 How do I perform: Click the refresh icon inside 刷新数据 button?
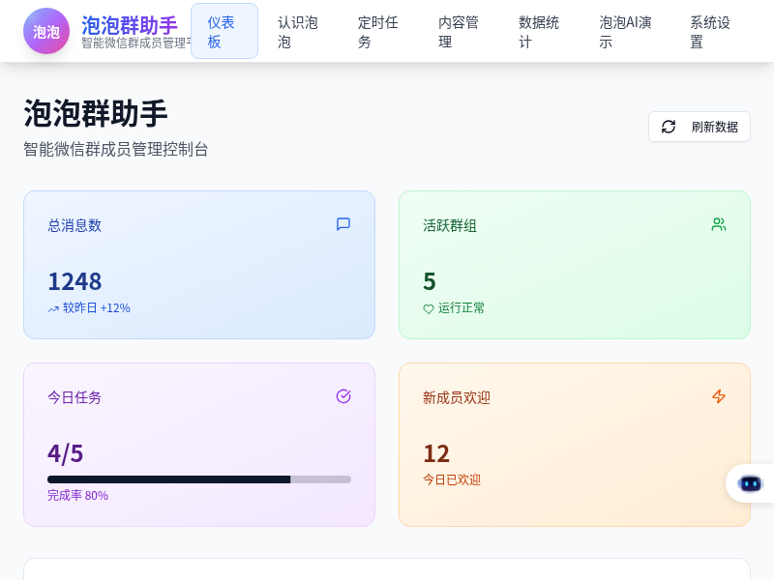669,127
